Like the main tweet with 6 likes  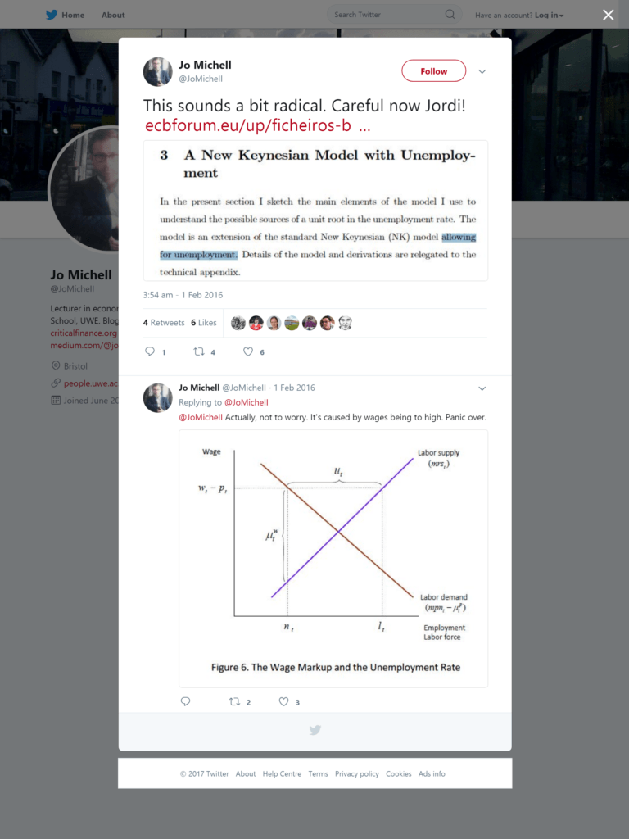click(248, 351)
